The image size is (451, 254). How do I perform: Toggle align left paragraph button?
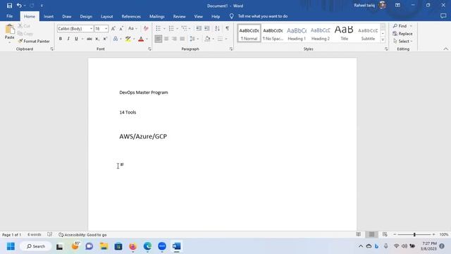coord(158,39)
